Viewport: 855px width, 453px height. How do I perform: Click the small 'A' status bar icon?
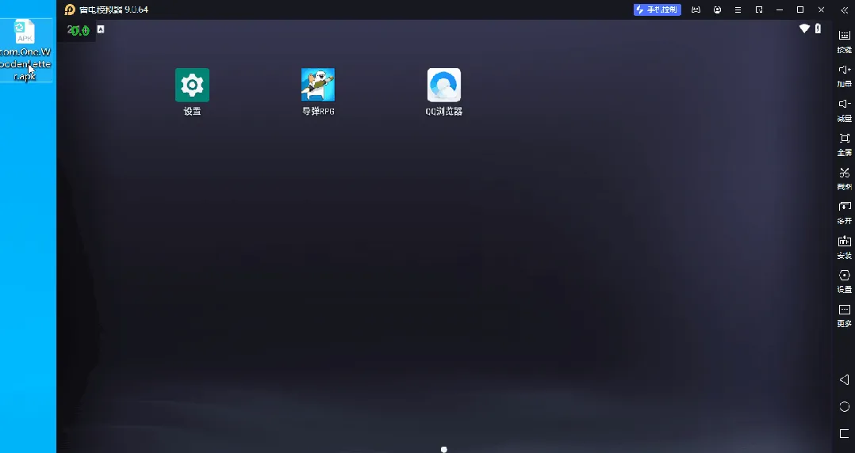coord(100,29)
